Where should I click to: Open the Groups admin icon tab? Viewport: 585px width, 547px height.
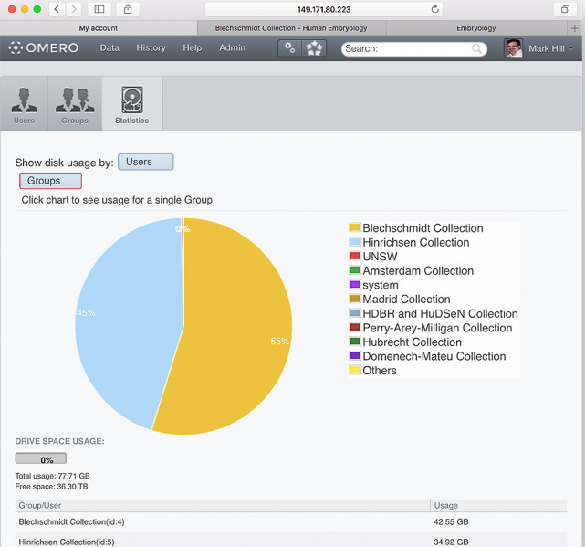pos(75,103)
